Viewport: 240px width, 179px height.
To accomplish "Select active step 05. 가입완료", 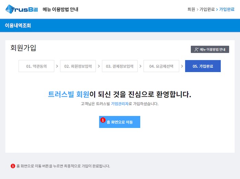I will tap(203, 66).
